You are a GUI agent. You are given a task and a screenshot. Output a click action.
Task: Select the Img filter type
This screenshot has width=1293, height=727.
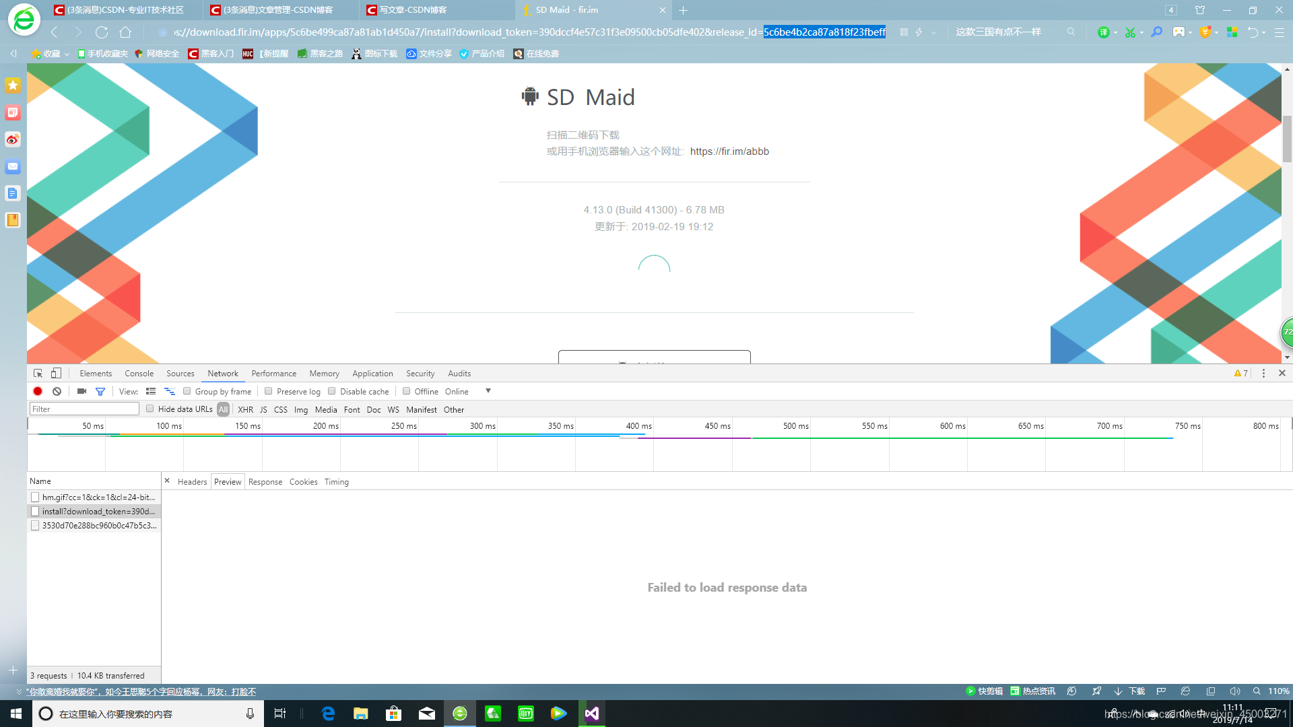[301, 410]
